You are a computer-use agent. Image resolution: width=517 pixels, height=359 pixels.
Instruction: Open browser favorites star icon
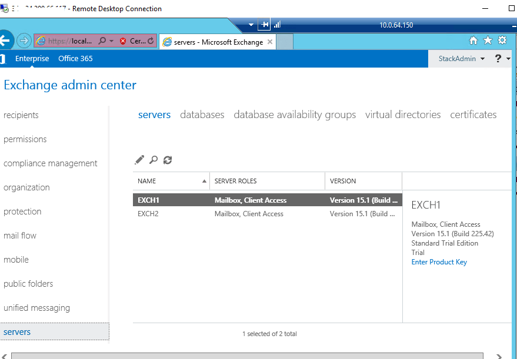pos(488,41)
